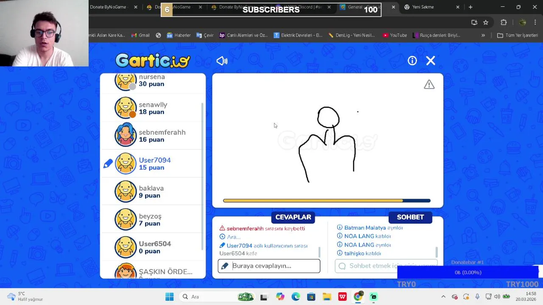Report the drawing using warning triangle icon
The width and height of the screenshot is (543, 305).
tap(429, 84)
